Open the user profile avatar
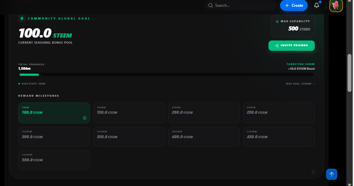354x186 pixels. click(336, 5)
